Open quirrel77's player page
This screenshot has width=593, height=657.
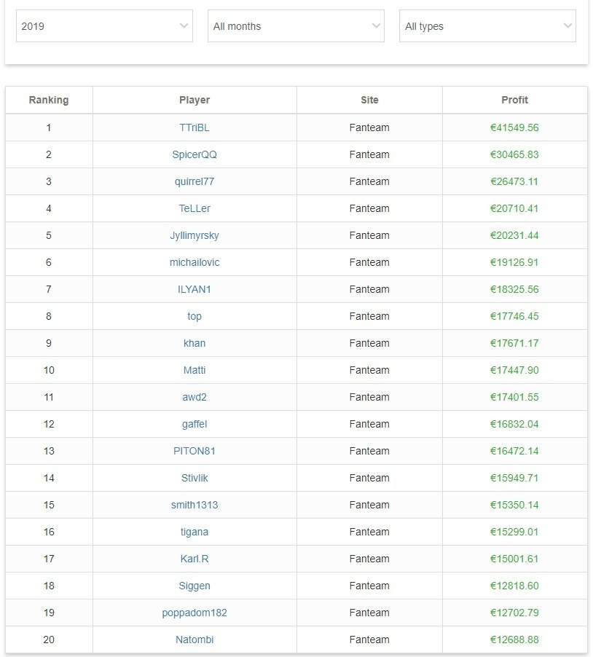(195, 181)
